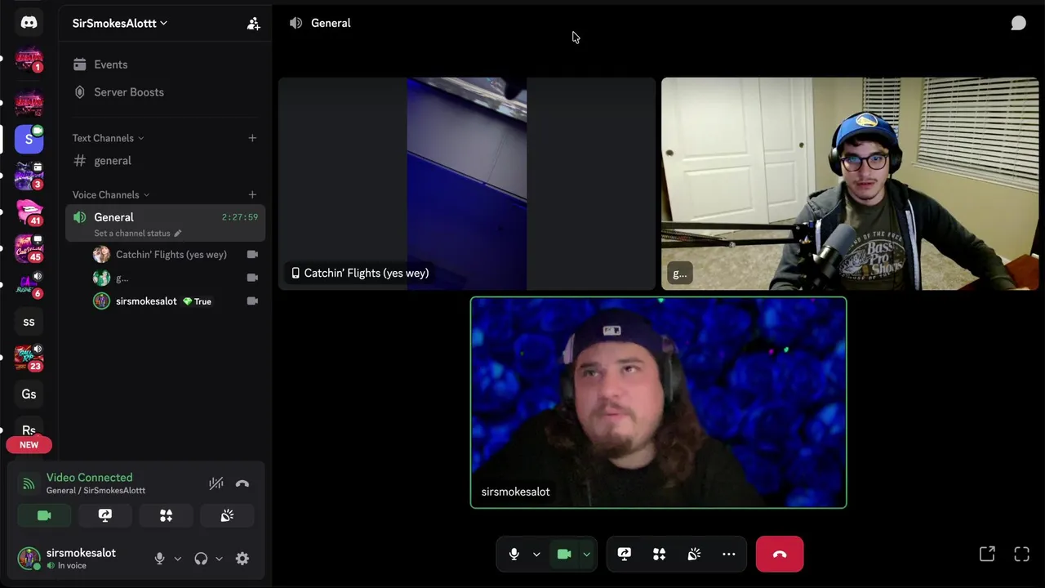
Task: Open input device options arrow in user panel
Action: 177,559
